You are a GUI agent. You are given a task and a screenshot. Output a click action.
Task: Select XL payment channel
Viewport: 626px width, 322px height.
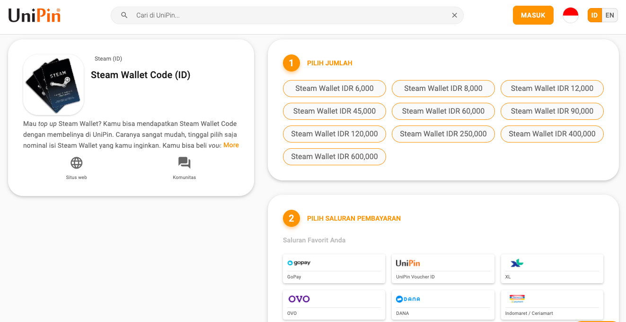(552, 268)
